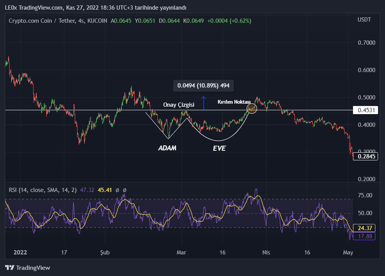
Task: Click the 0.4531 horizontal line price label
Action: coord(365,110)
